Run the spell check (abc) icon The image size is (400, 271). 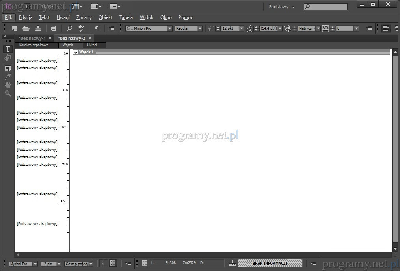(x=81, y=28)
